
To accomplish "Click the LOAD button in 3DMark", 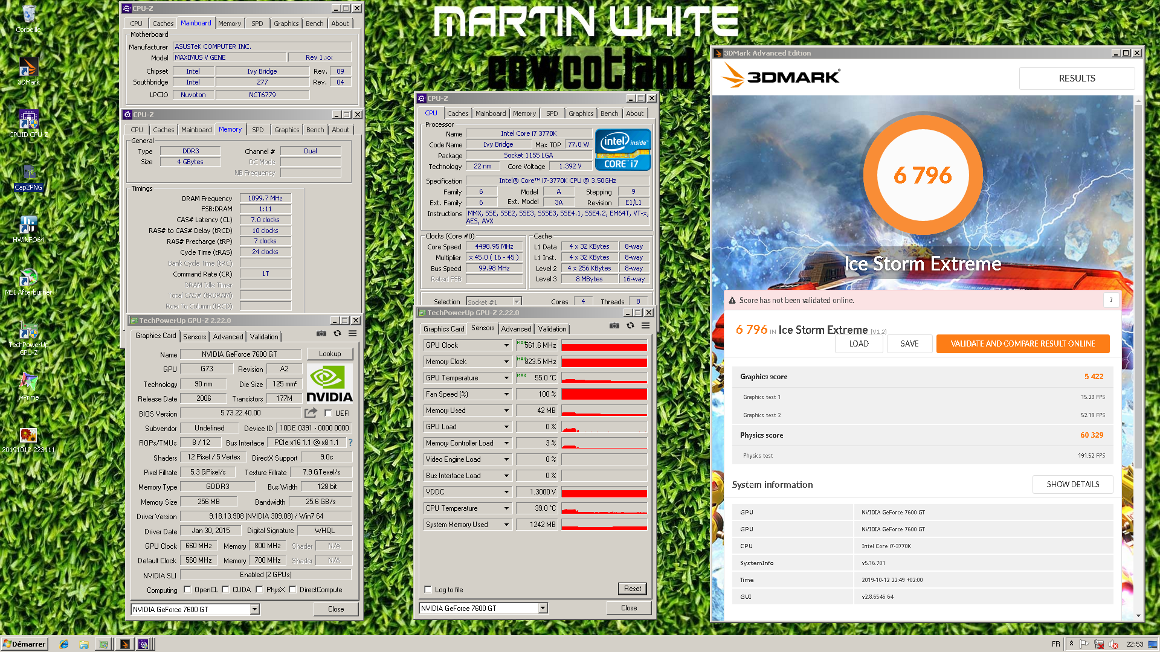I will pos(859,344).
